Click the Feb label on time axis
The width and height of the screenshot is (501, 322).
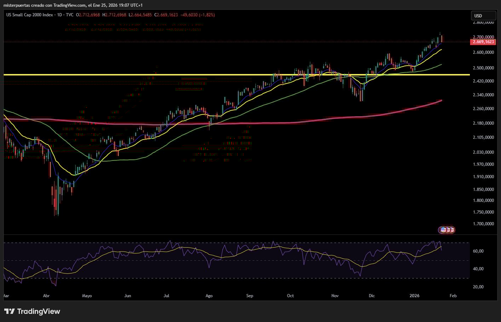click(x=453, y=296)
